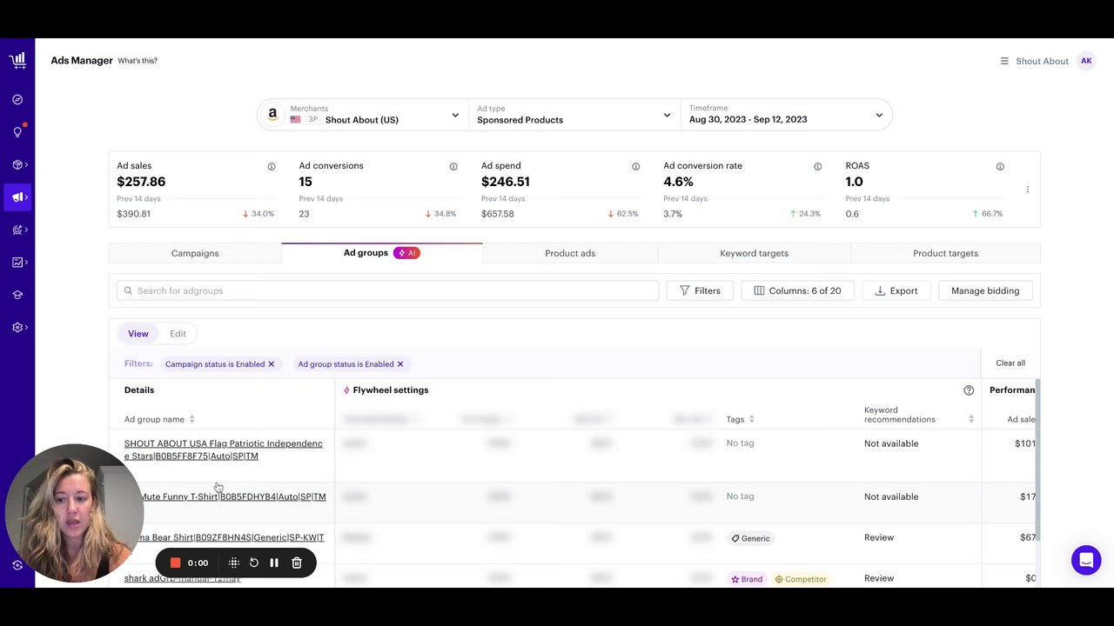
Task: Expand the products sidebar submenu chevron
Action: click(x=27, y=164)
